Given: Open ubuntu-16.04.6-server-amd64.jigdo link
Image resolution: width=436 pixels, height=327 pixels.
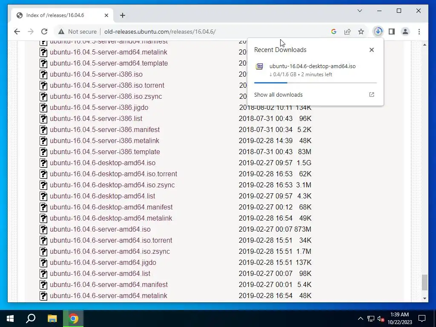Looking at the screenshot, I should click(x=103, y=262).
